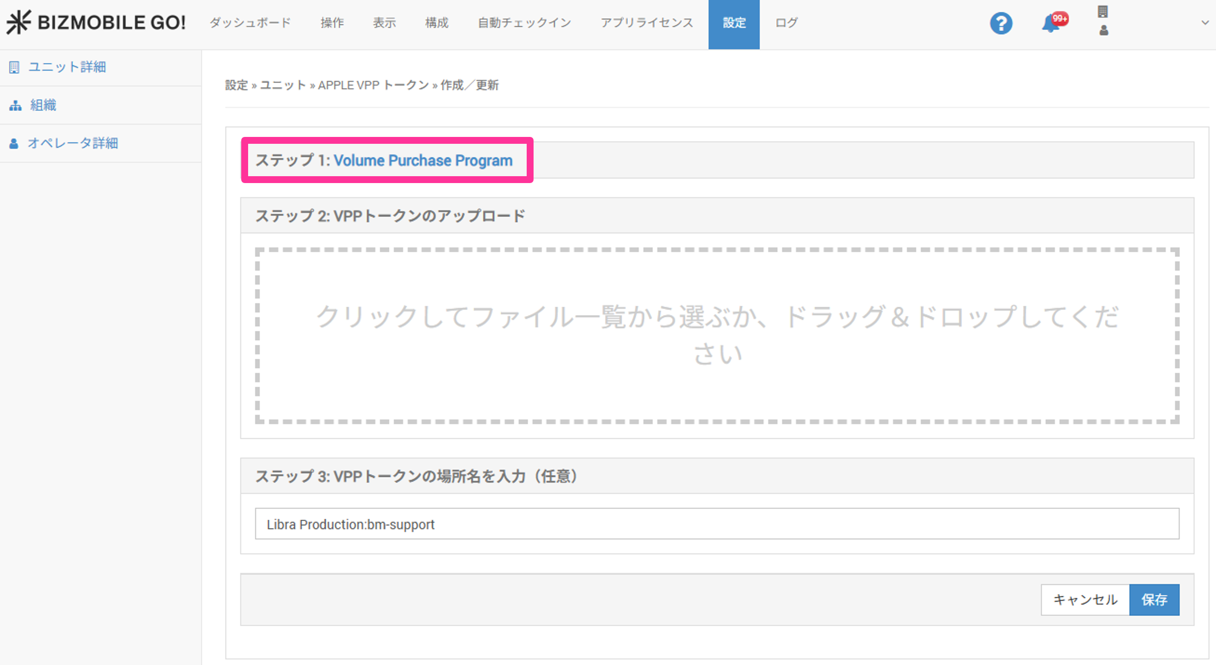Viewport: 1216px width, 665px height.
Task: Go to the 自動チェックイン tab
Action: (x=524, y=23)
